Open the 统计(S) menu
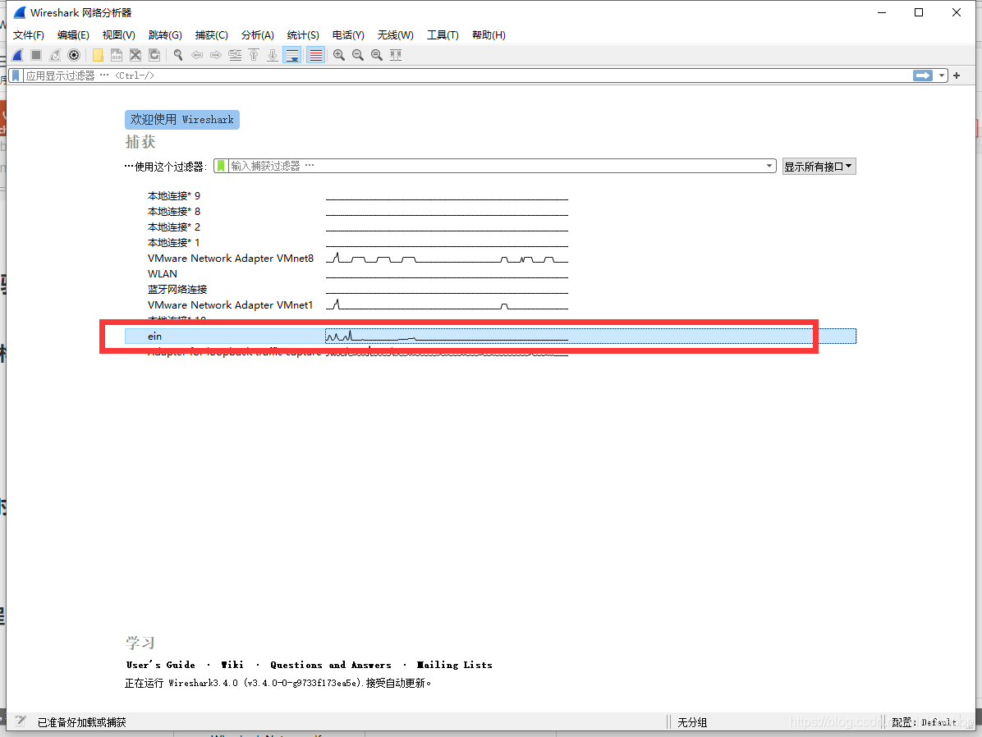The height and width of the screenshot is (737, 982). [x=302, y=35]
